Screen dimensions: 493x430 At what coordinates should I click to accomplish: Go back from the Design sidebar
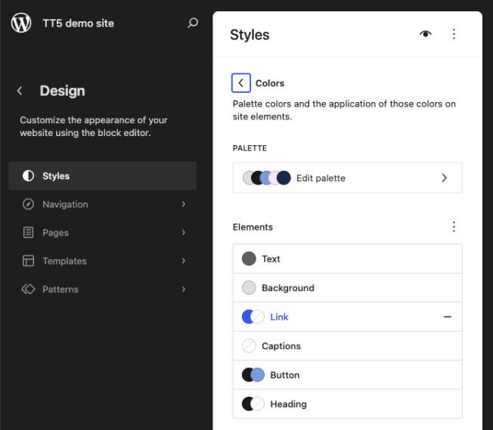(20, 91)
